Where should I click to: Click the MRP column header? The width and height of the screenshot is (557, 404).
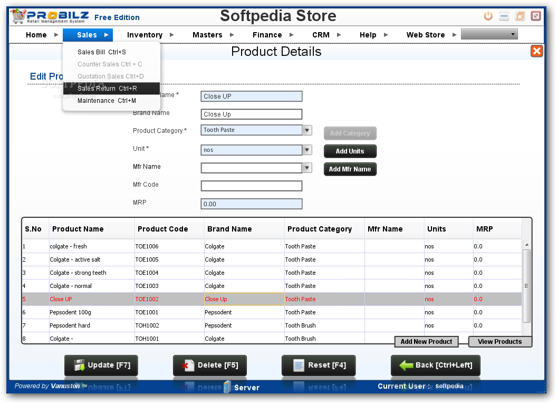coord(498,229)
